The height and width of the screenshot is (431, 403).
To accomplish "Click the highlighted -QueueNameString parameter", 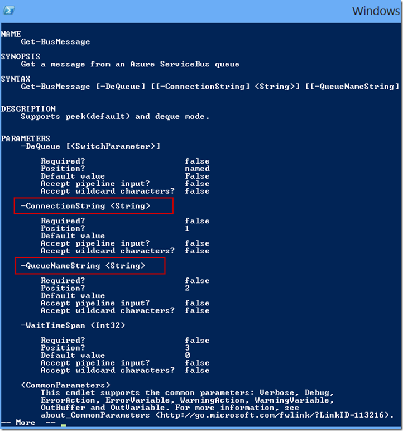I will tap(83, 266).
